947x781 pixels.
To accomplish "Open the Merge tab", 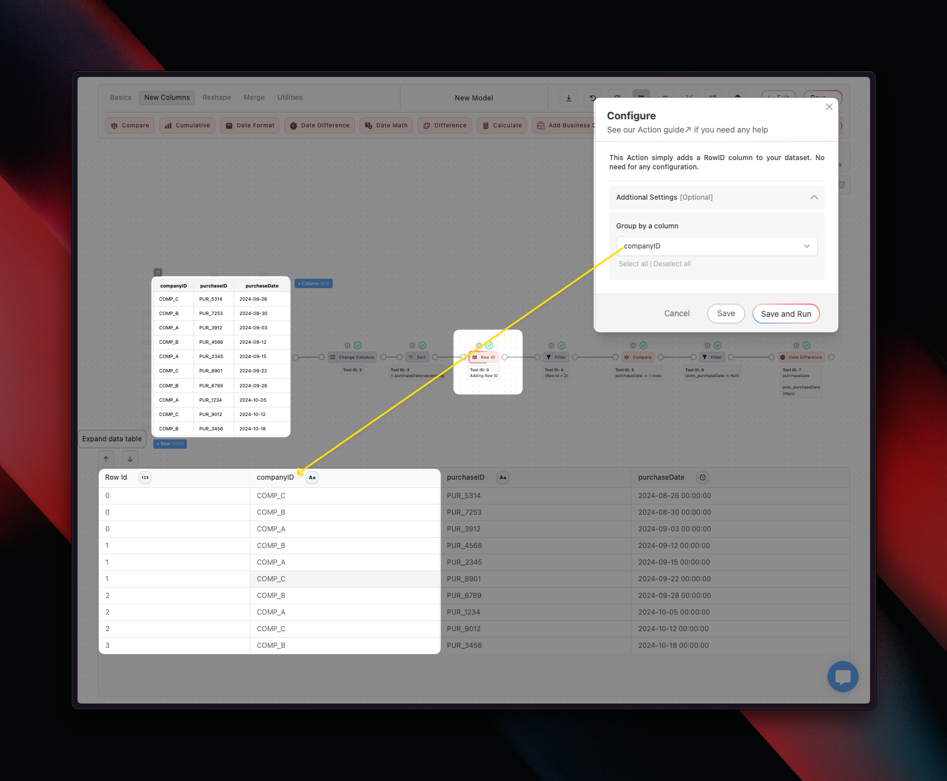I will (x=254, y=98).
